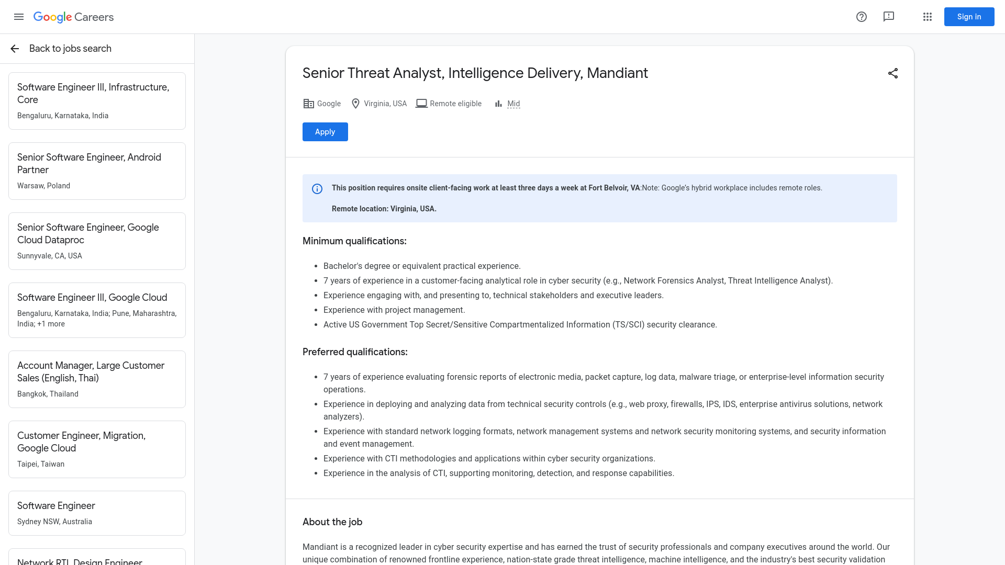Share this job via share icon
Viewport: 1005px width, 565px height.
coord(893,73)
